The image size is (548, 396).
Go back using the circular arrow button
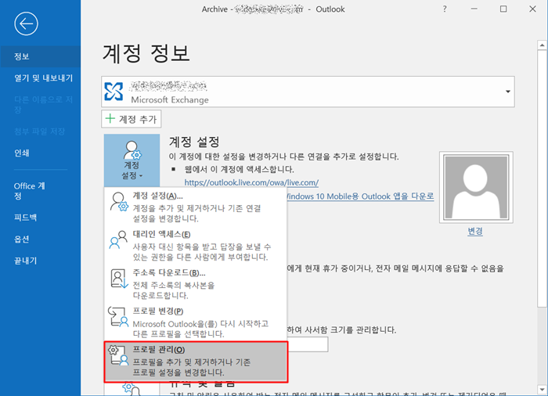coord(26,23)
